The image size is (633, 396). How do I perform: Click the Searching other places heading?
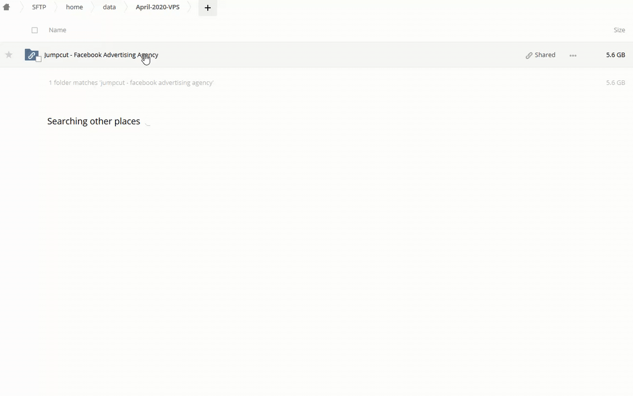pos(93,121)
